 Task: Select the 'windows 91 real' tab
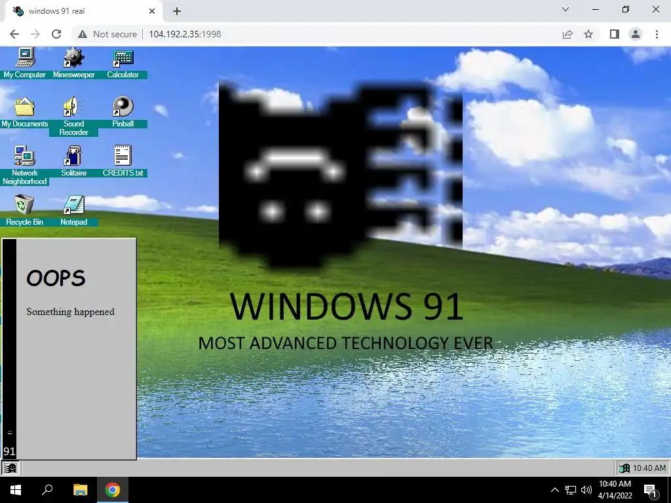83,11
